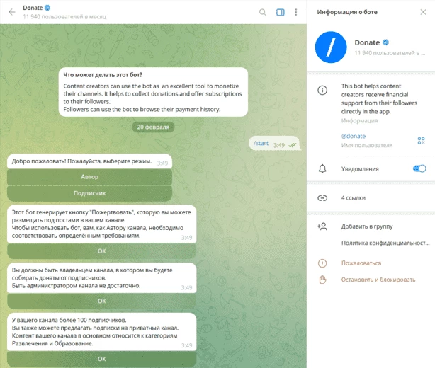Click the back arrow in chat header
Image resolution: width=435 pixels, height=368 pixels.
[12, 12]
